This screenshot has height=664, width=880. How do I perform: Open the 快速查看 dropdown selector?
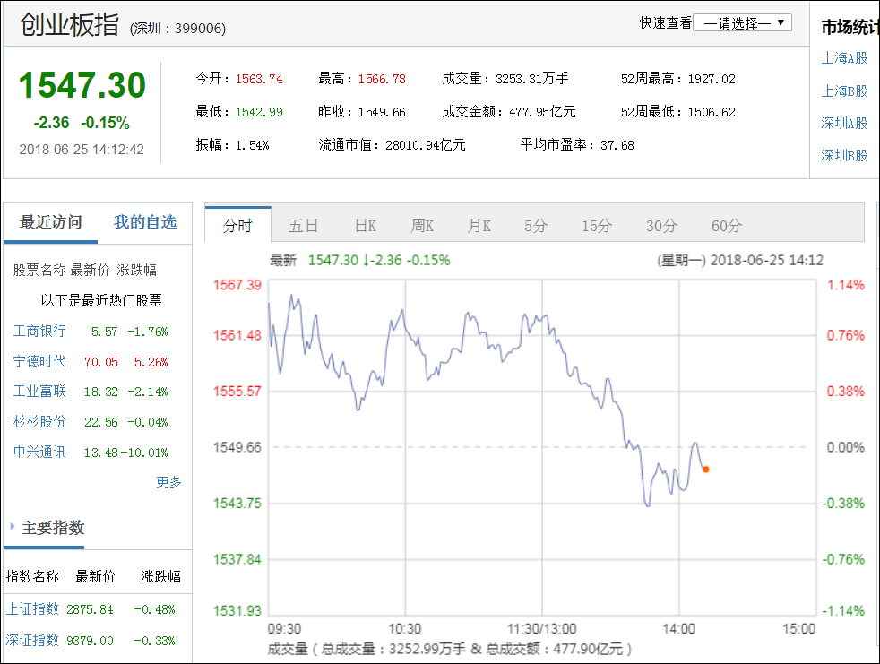pos(743,23)
